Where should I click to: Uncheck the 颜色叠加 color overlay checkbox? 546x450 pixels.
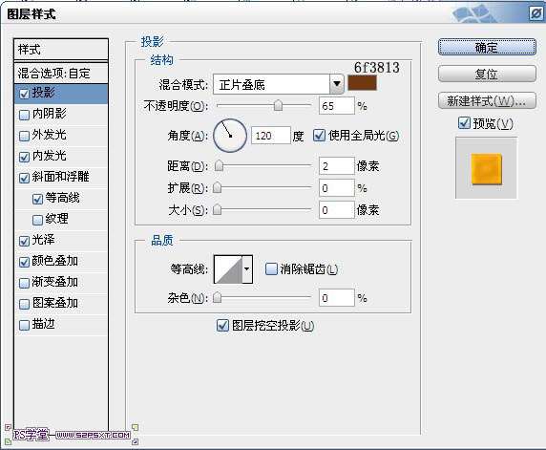click(24, 262)
